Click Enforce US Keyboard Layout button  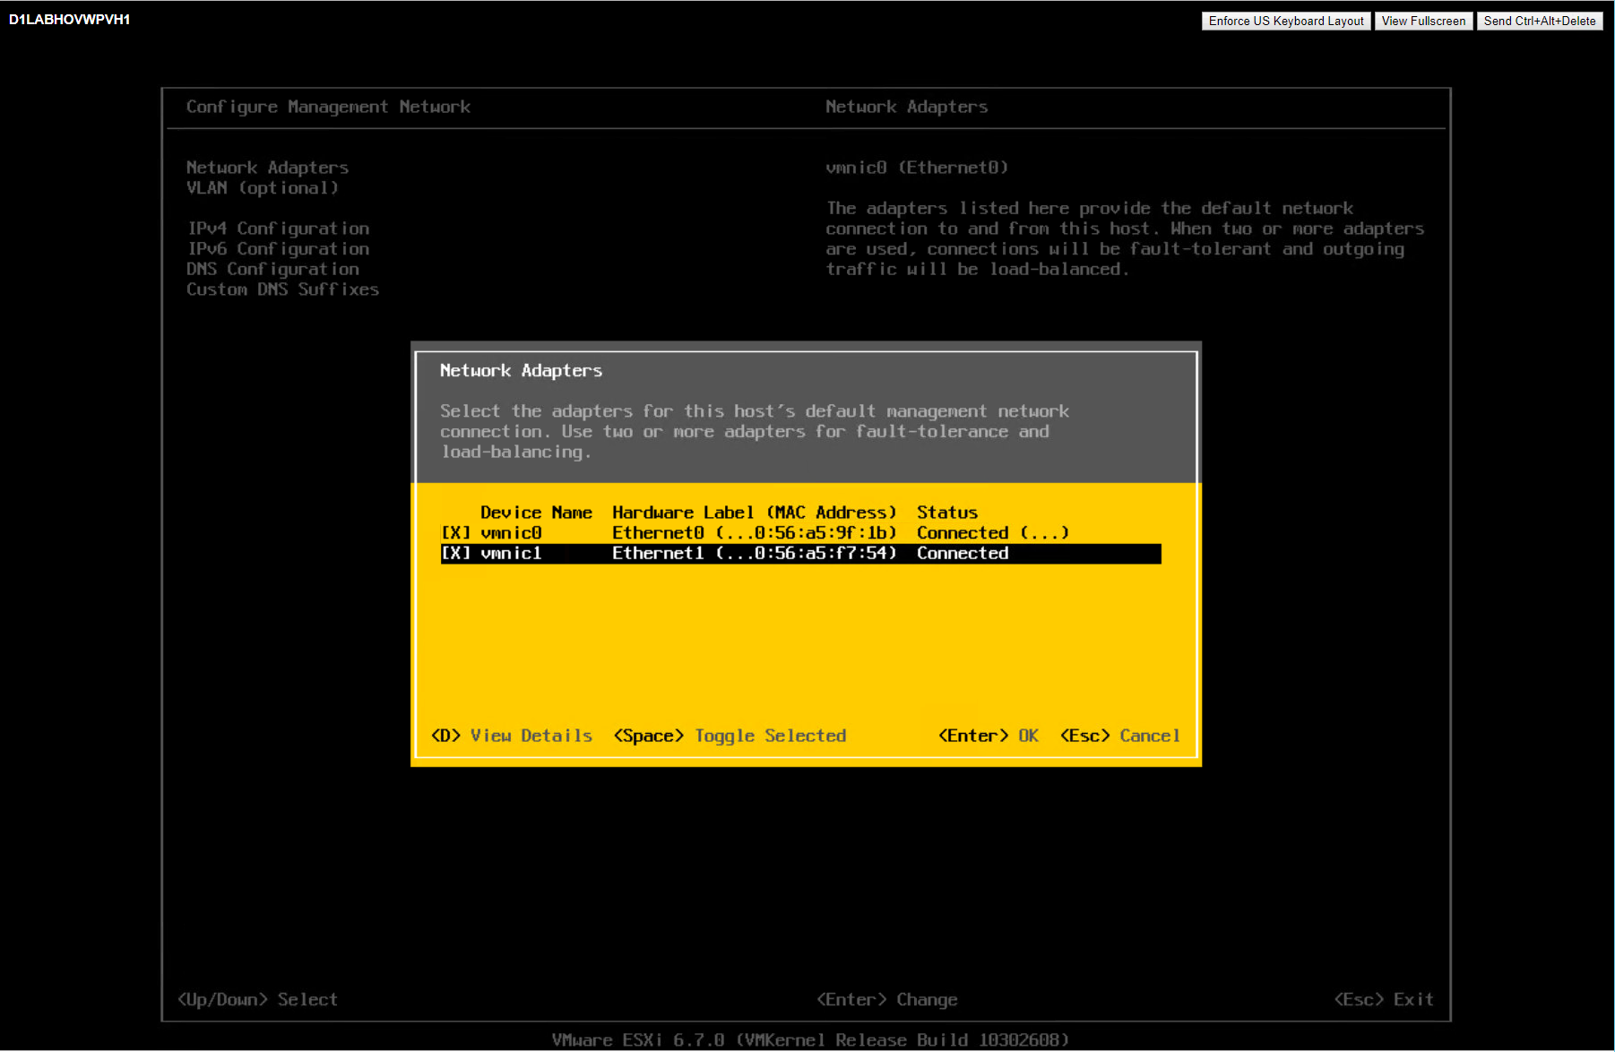(1285, 21)
